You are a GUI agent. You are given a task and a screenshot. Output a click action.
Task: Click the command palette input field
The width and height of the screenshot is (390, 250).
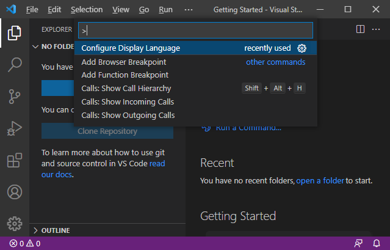pos(195,30)
